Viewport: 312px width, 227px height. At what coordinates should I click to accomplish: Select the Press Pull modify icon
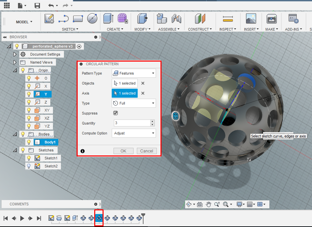(142, 19)
